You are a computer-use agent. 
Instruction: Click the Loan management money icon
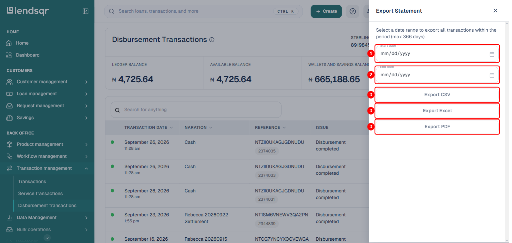(10, 94)
